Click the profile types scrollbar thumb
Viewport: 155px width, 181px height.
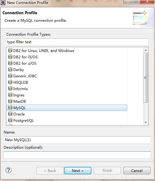pos(146,78)
